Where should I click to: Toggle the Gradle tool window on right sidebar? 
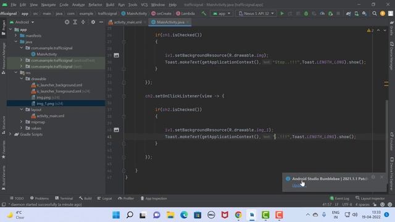pos(392,28)
